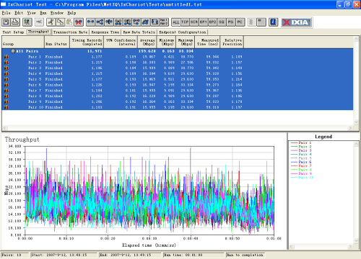Image resolution: width=361 pixels, height=259 pixels.
Task: Click the Run test (running man) icon
Action: click(27, 22)
